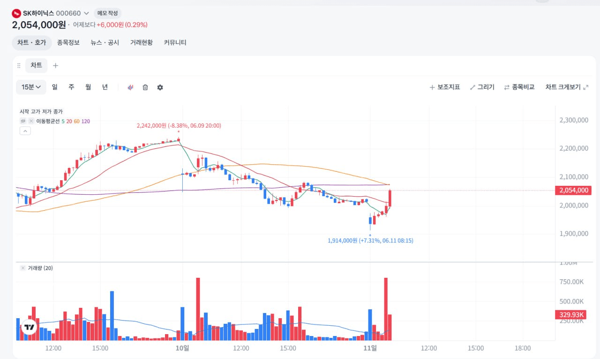The height and width of the screenshot is (359, 600).
Task: Click the purple 120 moving average period
Action: (85, 121)
